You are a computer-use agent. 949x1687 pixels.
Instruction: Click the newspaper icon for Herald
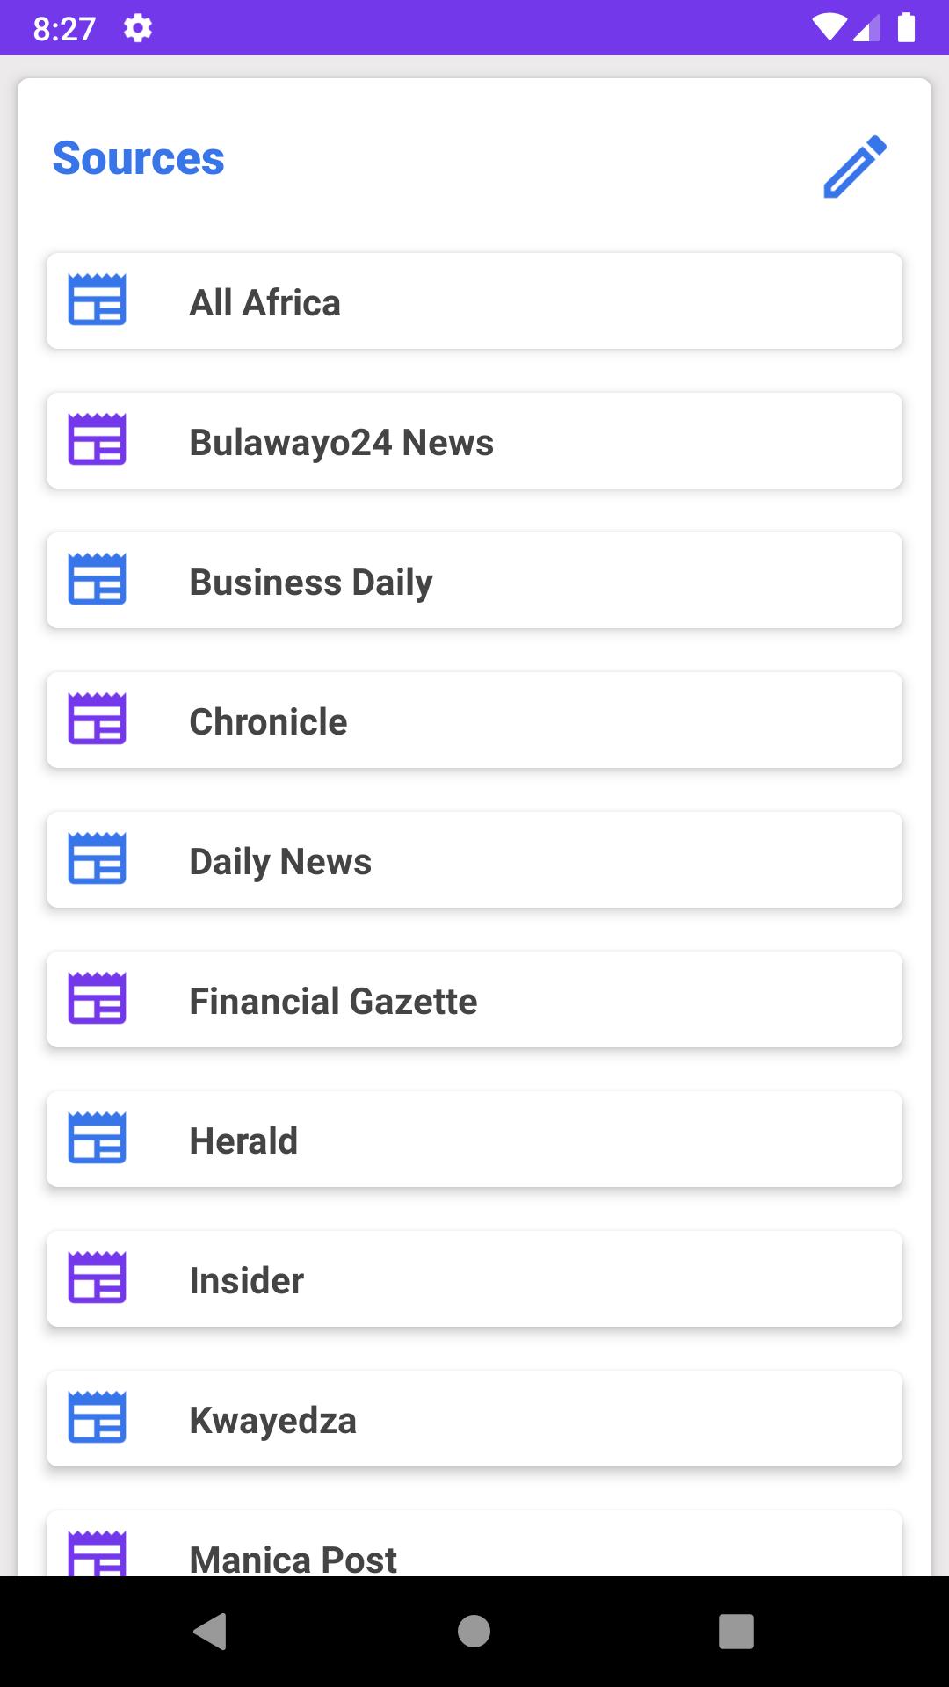(98, 1138)
